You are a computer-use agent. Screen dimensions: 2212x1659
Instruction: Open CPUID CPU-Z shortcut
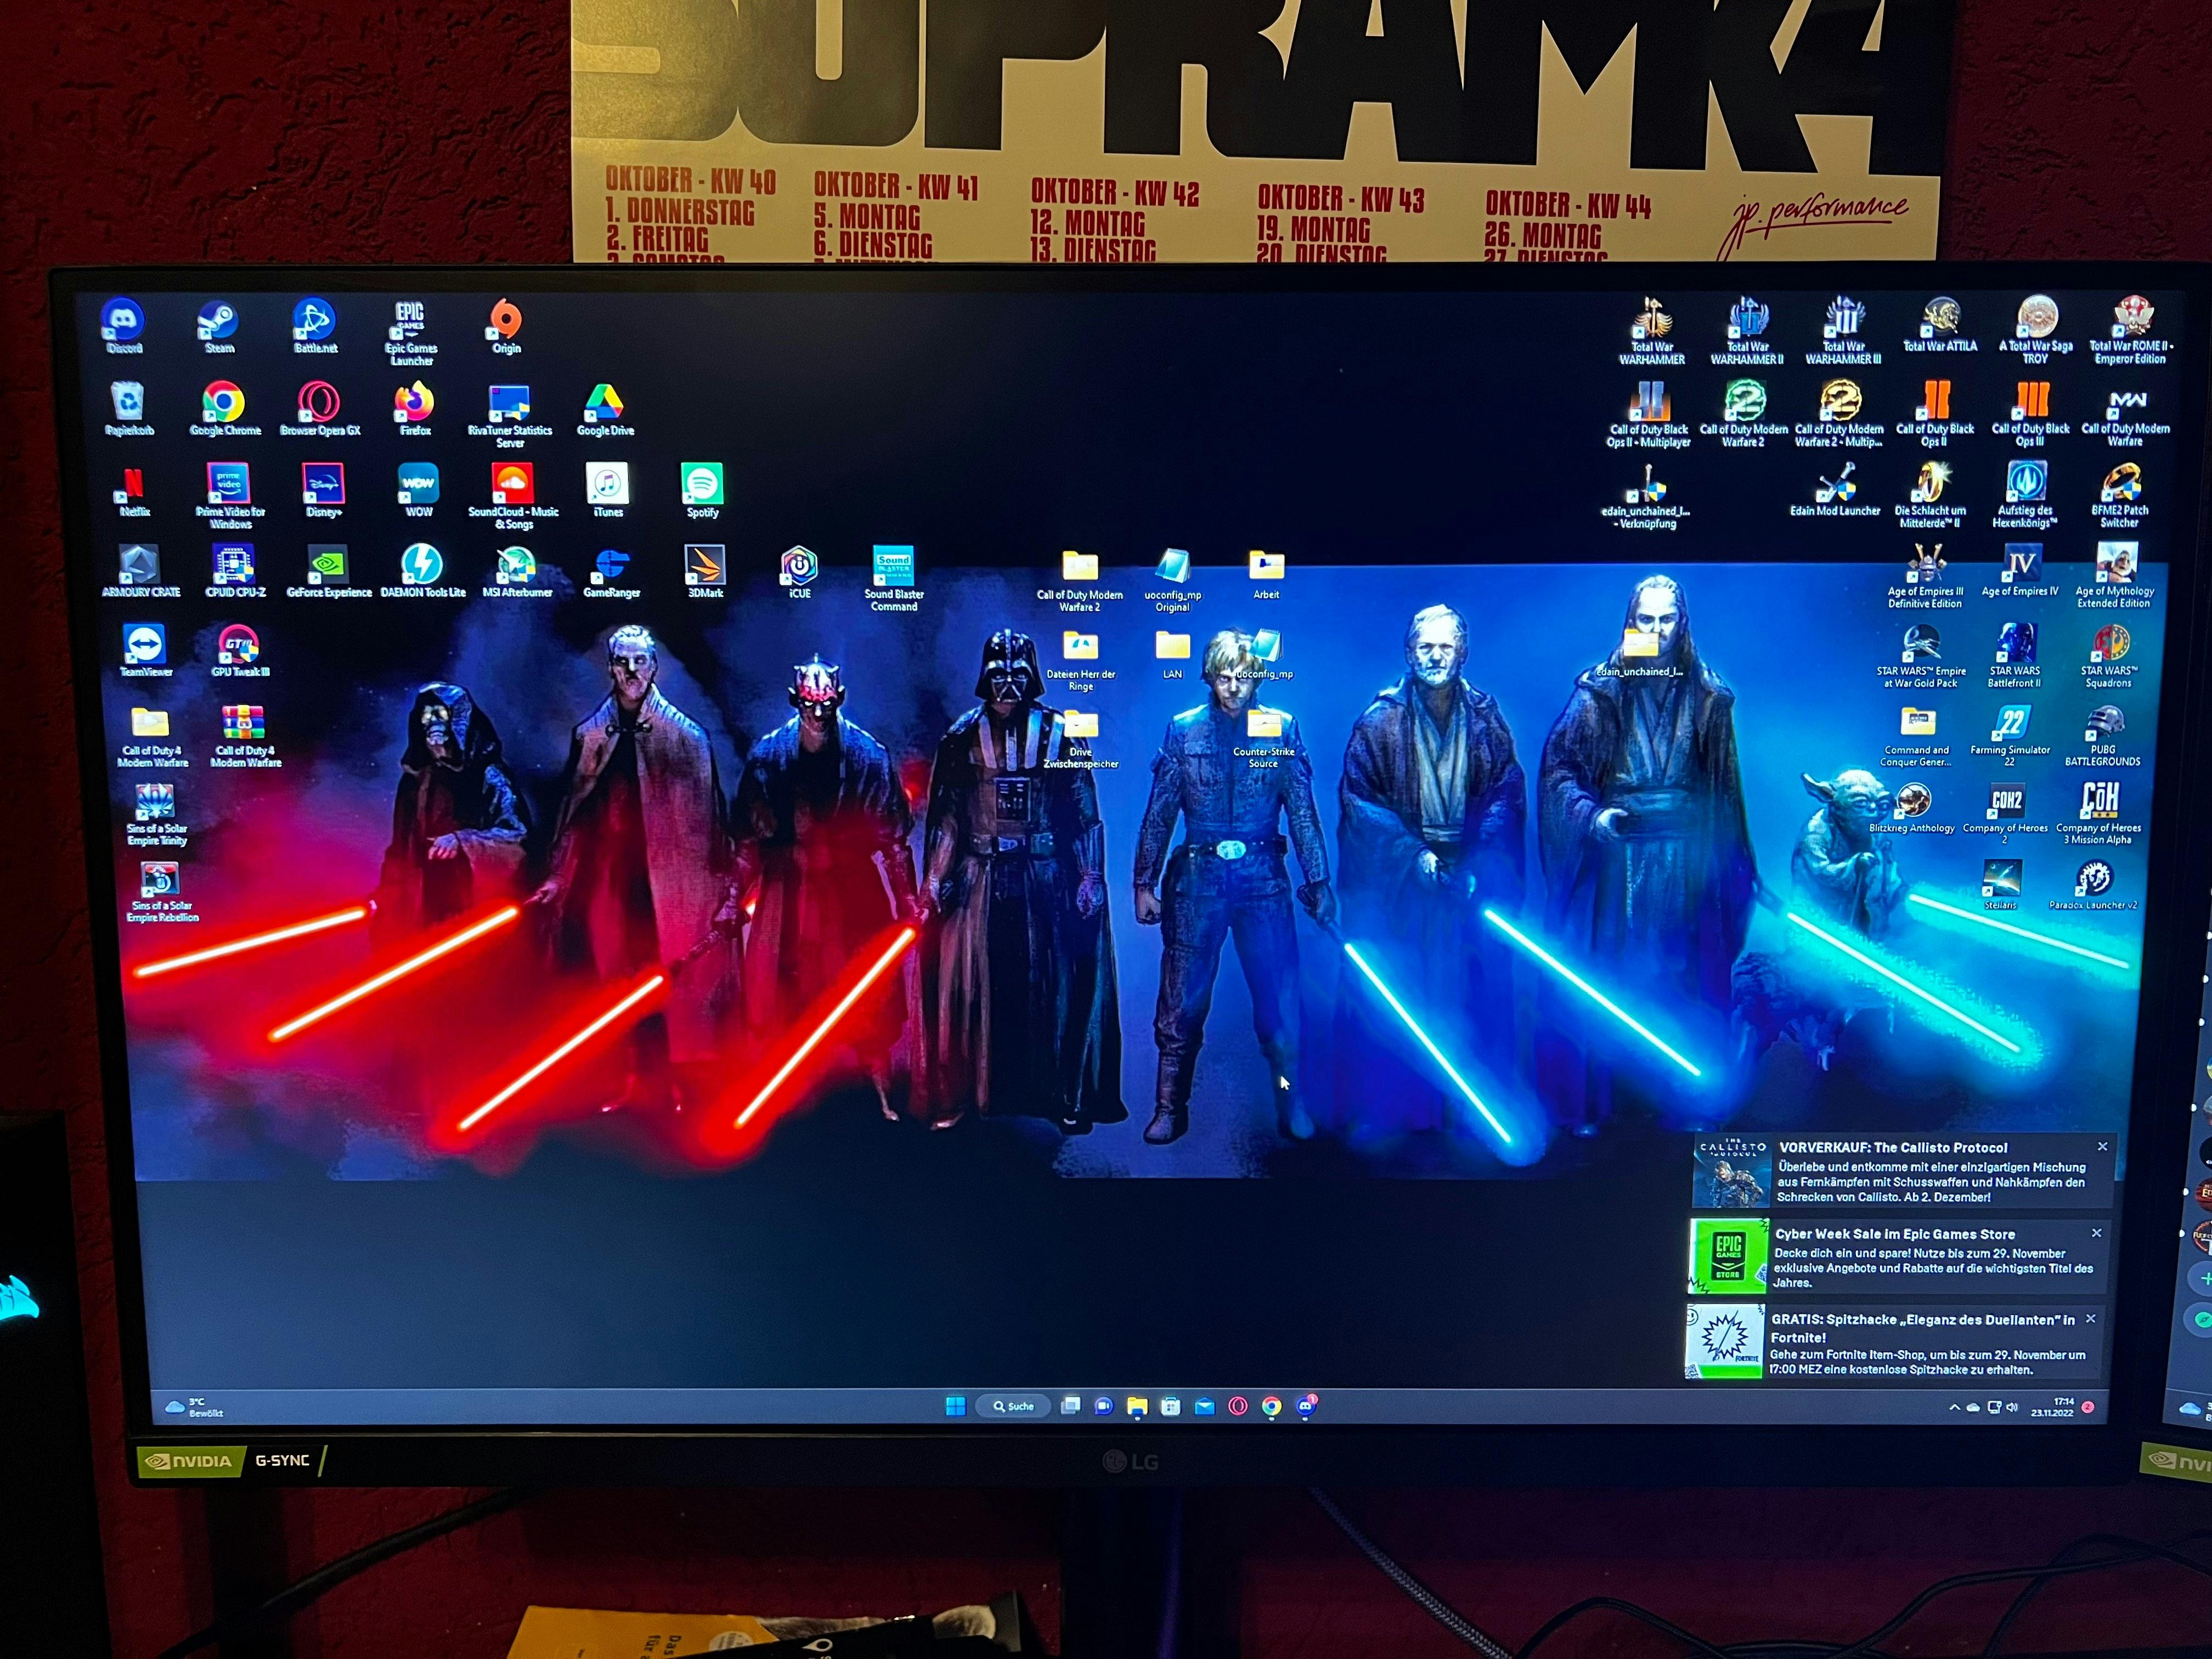(235, 571)
